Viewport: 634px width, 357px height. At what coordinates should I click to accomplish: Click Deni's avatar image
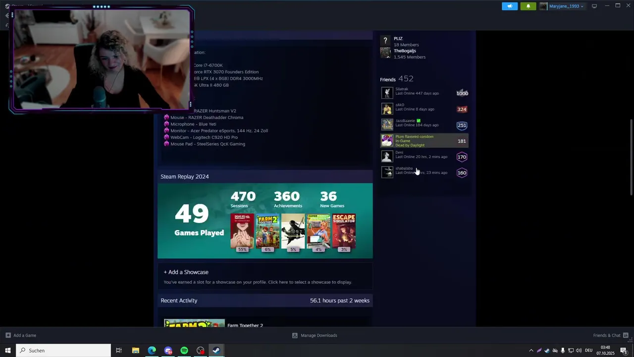click(x=387, y=156)
